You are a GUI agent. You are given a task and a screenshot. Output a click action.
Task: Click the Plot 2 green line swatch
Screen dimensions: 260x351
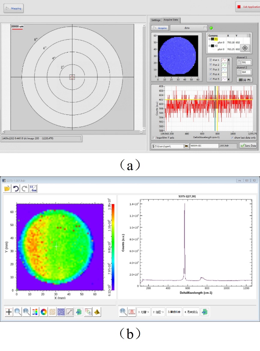224,65
